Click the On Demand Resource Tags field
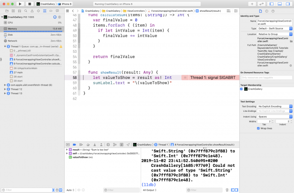The image size is (294, 193). pyautogui.click(x=266, y=78)
